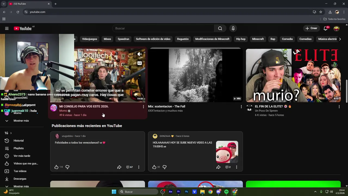This screenshot has width=348, height=196.
Task: Bookmark this page with the star
Action: click(x=321, y=12)
